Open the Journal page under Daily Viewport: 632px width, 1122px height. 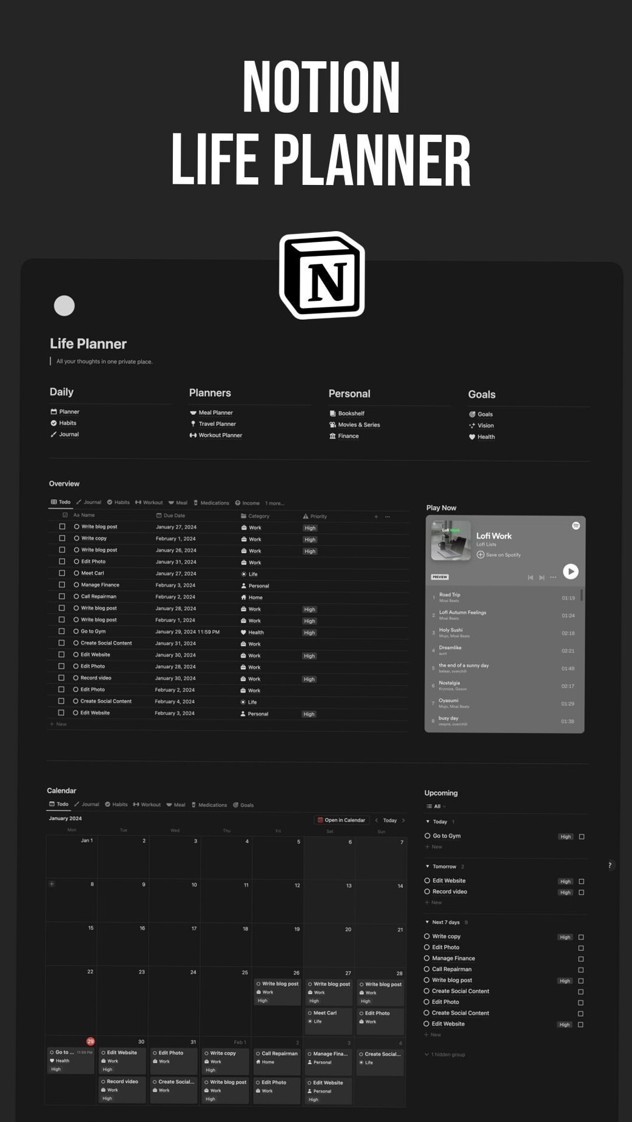click(x=64, y=434)
